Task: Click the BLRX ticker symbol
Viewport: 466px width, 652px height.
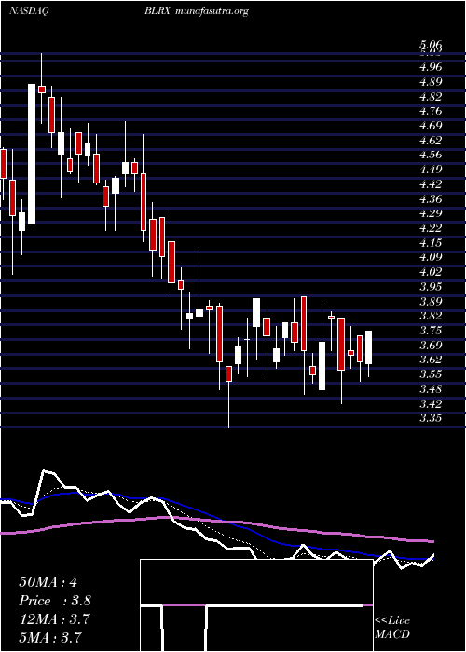Action: pos(158,11)
